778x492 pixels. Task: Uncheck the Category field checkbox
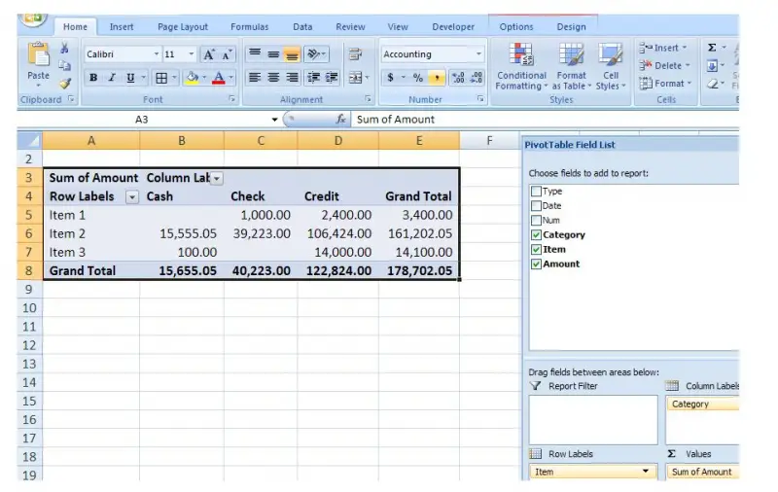tap(536, 234)
